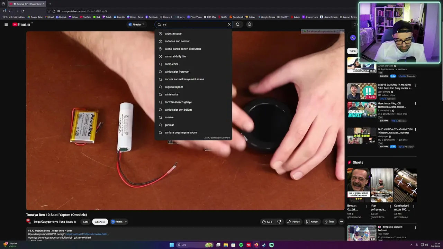Dislike the video with thumbs down
The image size is (443, 249).
point(279,222)
